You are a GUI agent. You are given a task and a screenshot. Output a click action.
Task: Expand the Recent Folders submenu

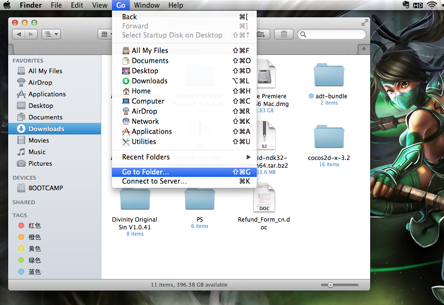tap(184, 157)
